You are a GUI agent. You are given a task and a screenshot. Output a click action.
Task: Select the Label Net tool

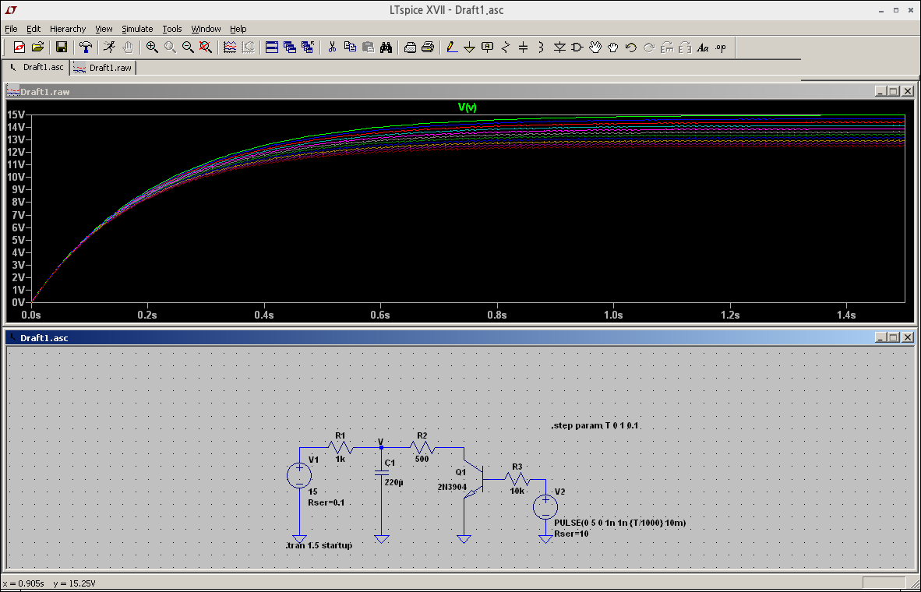tap(488, 48)
